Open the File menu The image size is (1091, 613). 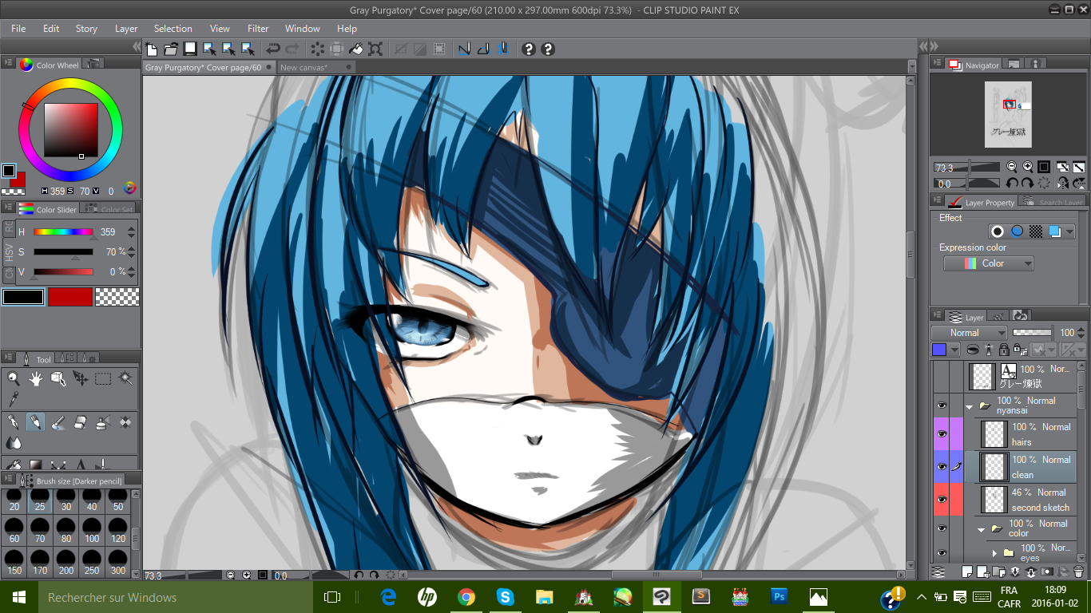click(x=18, y=28)
